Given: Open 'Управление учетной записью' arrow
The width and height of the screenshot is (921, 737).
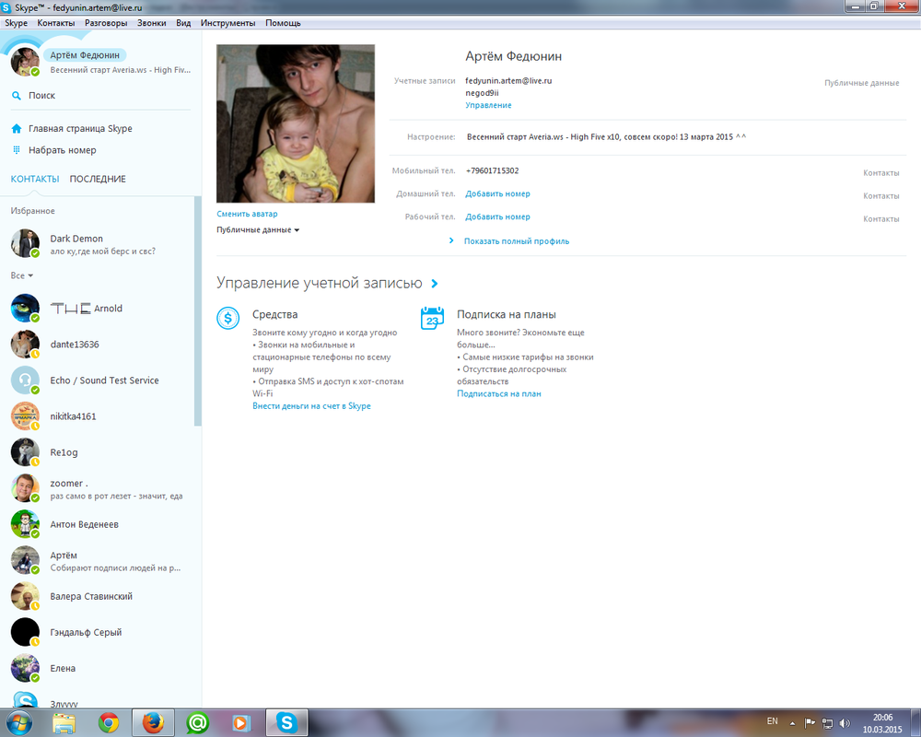Looking at the screenshot, I should 435,284.
